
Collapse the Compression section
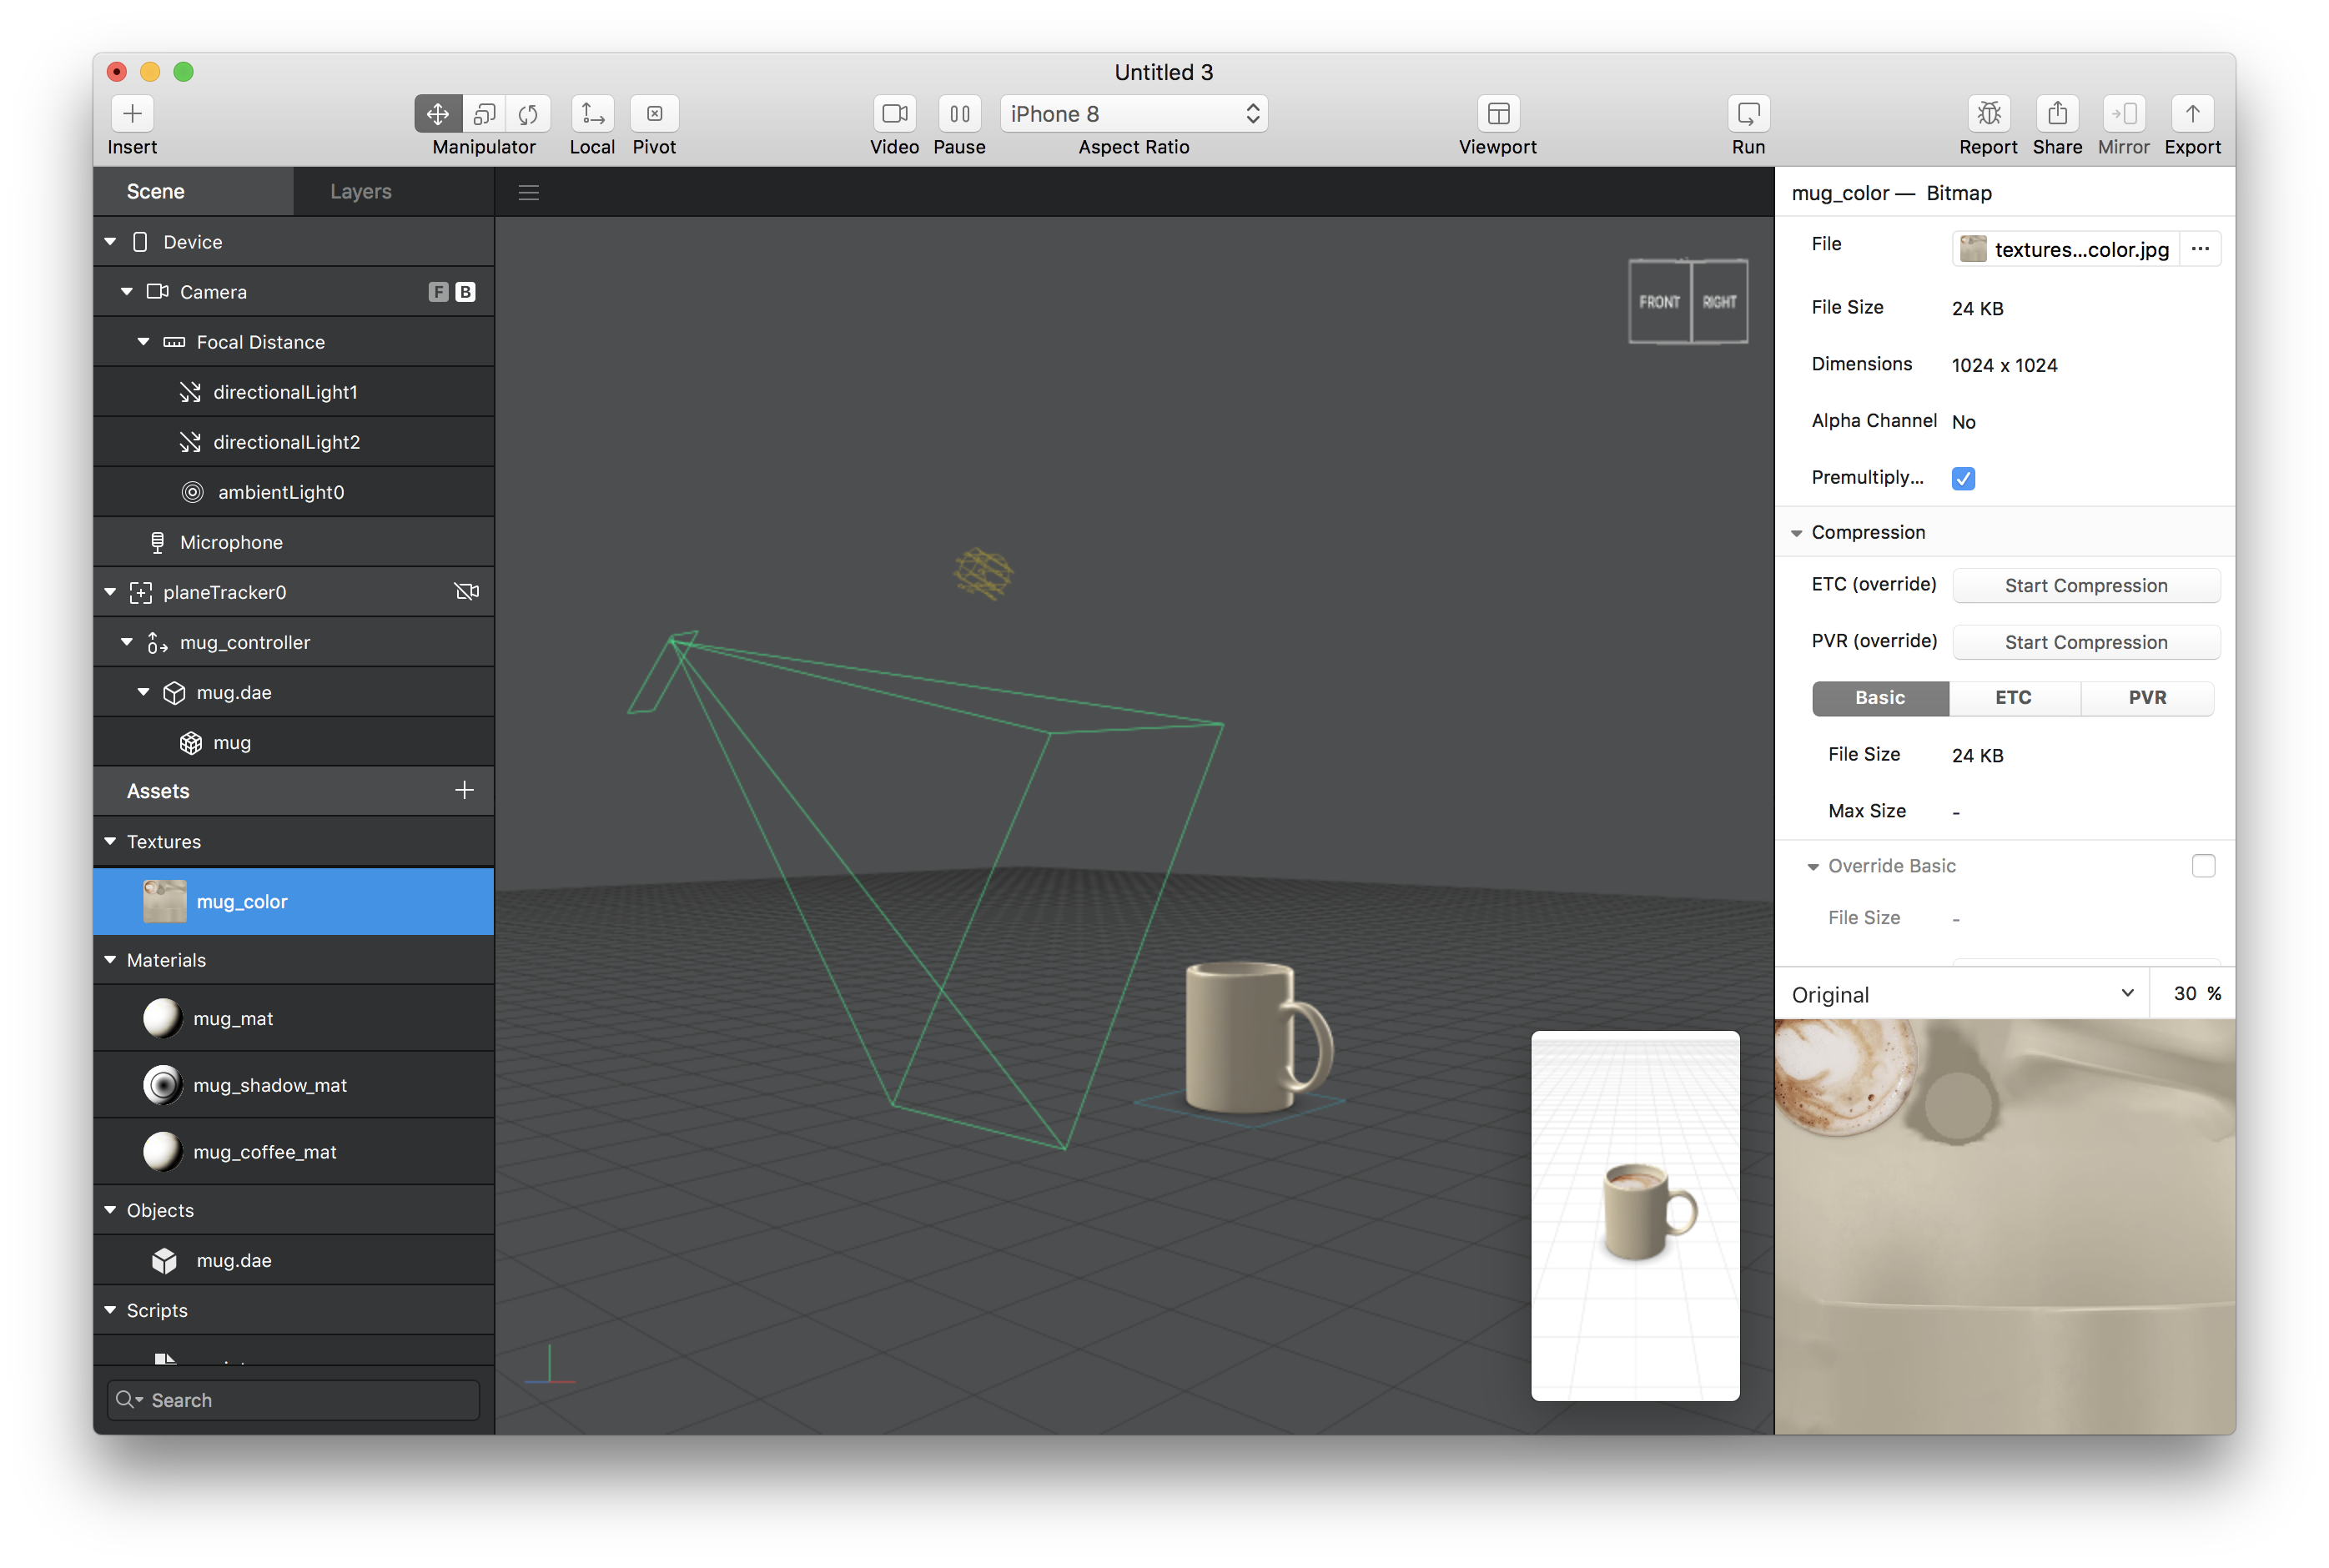1798,532
